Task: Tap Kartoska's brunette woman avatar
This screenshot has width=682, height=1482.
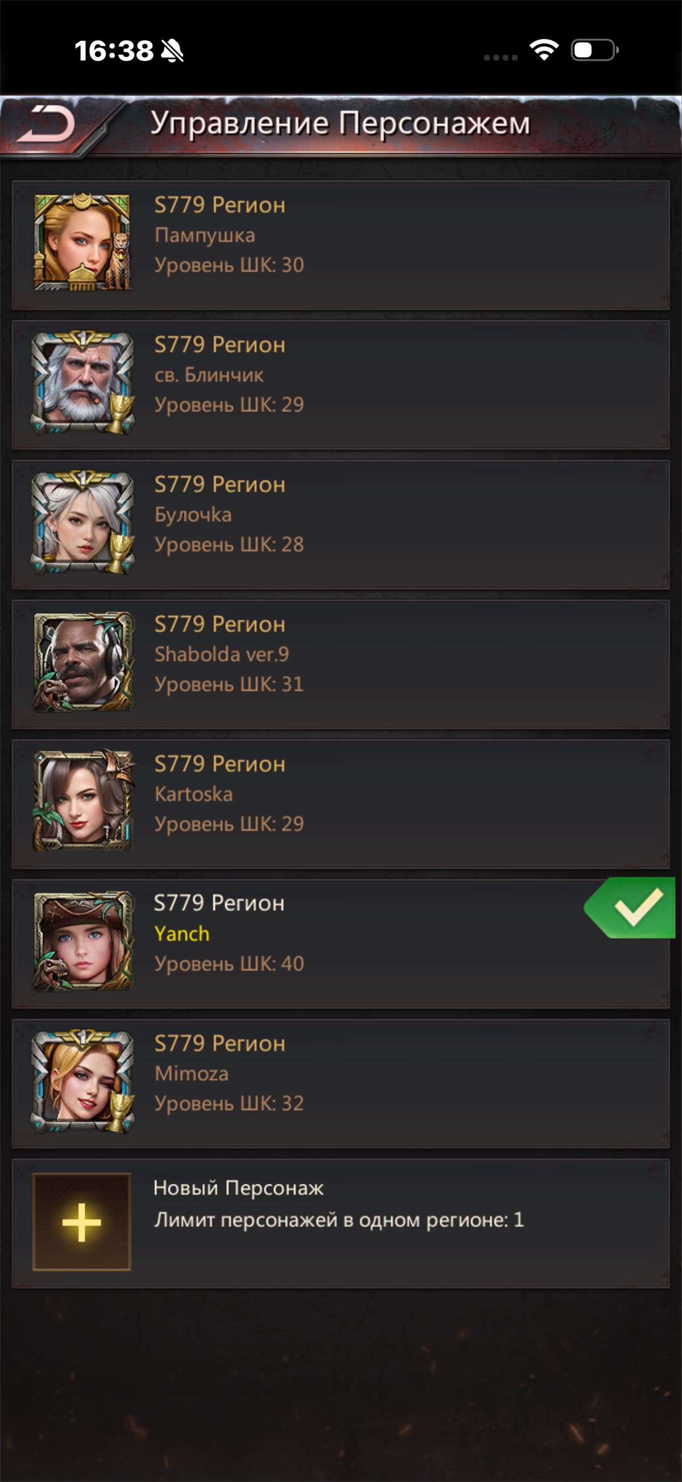Action: [x=82, y=801]
